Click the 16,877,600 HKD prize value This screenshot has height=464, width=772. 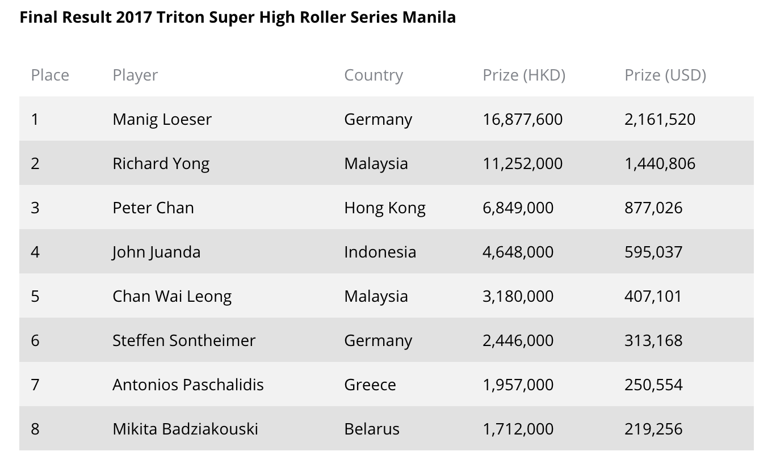click(x=523, y=119)
